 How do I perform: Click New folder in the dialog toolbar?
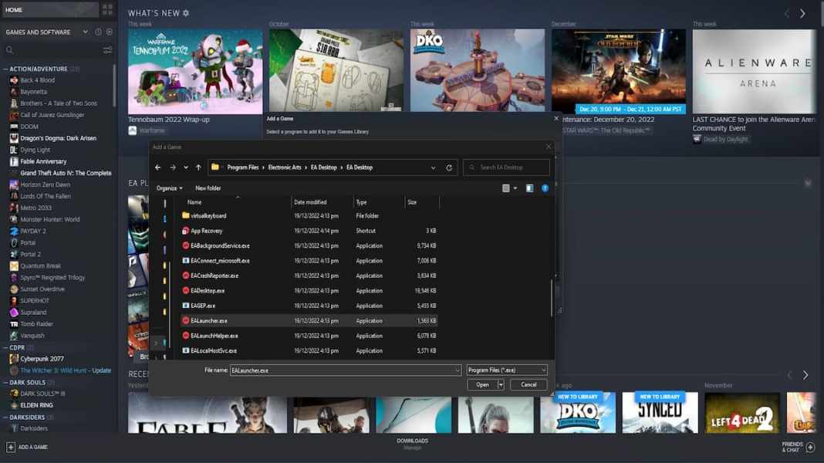(x=208, y=188)
